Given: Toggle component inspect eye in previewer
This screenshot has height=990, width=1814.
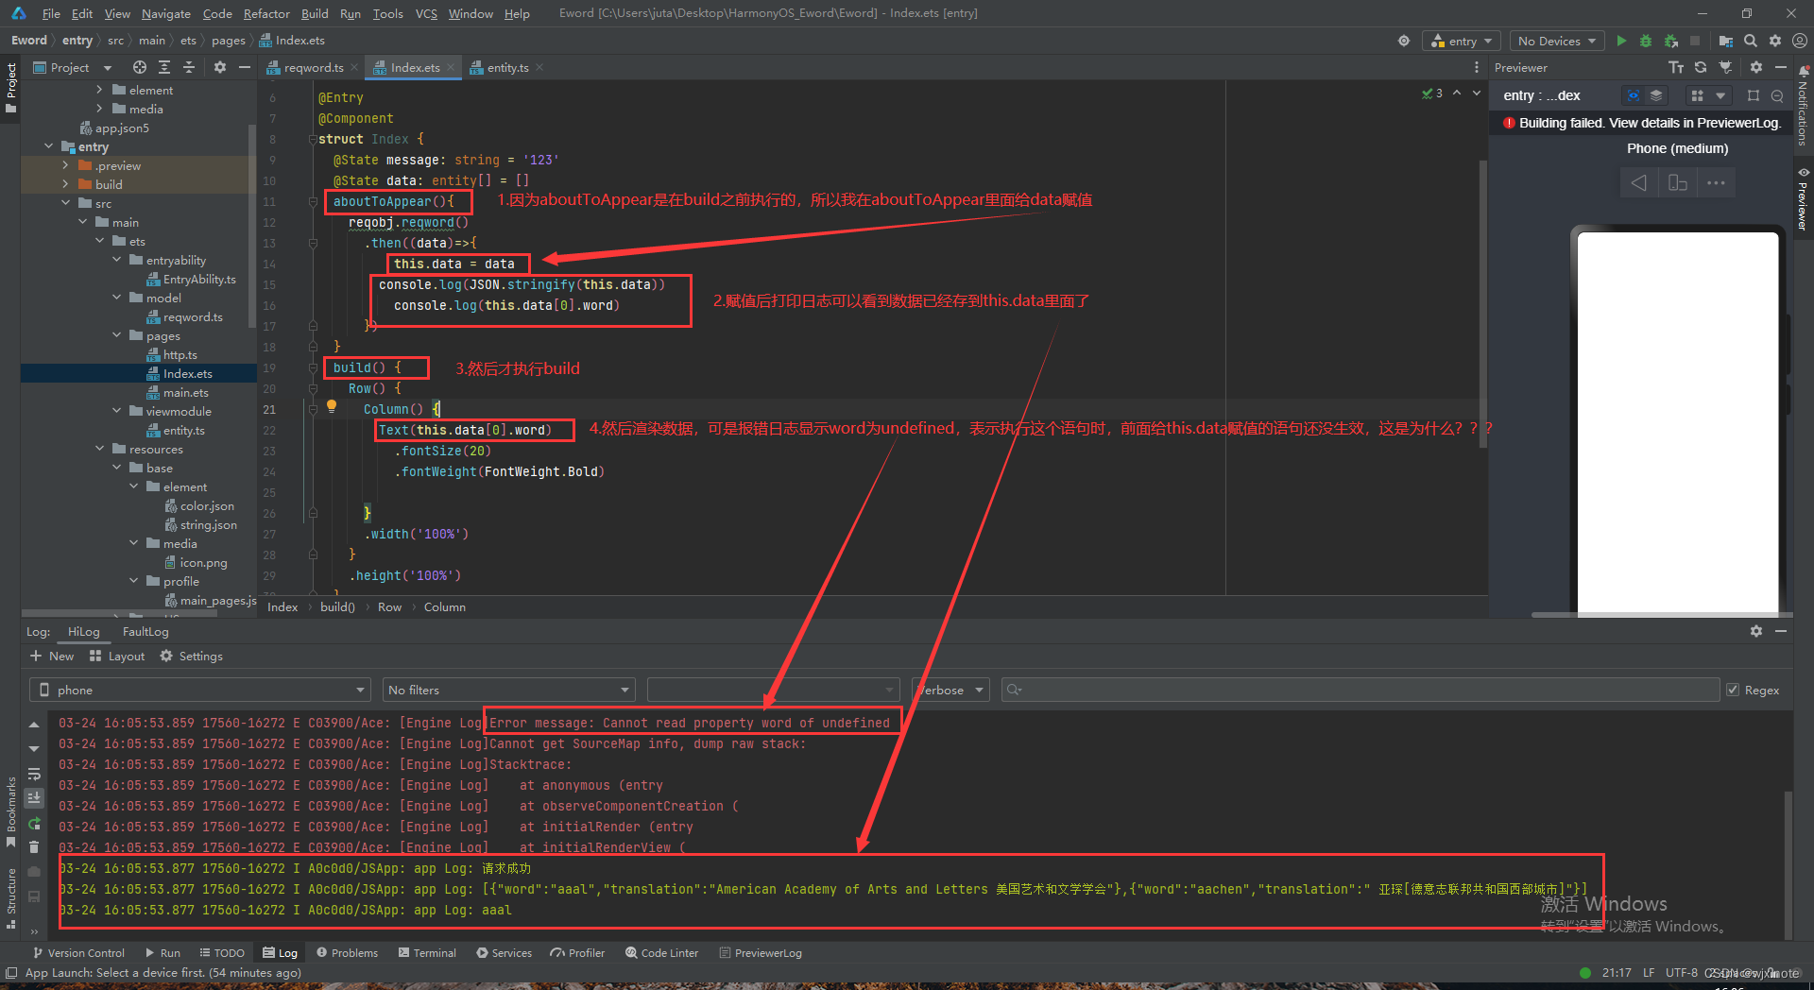Looking at the screenshot, I should coord(1632,94).
